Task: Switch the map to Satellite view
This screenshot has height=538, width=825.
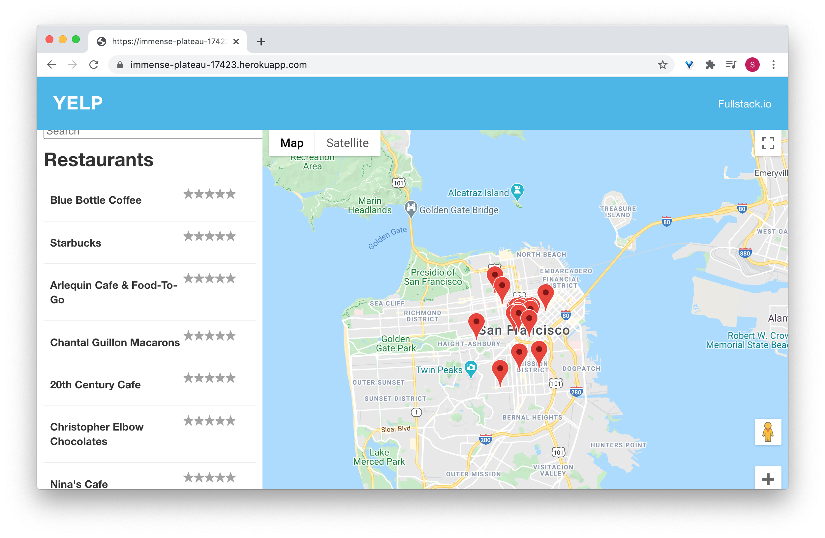Action: pos(347,143)
